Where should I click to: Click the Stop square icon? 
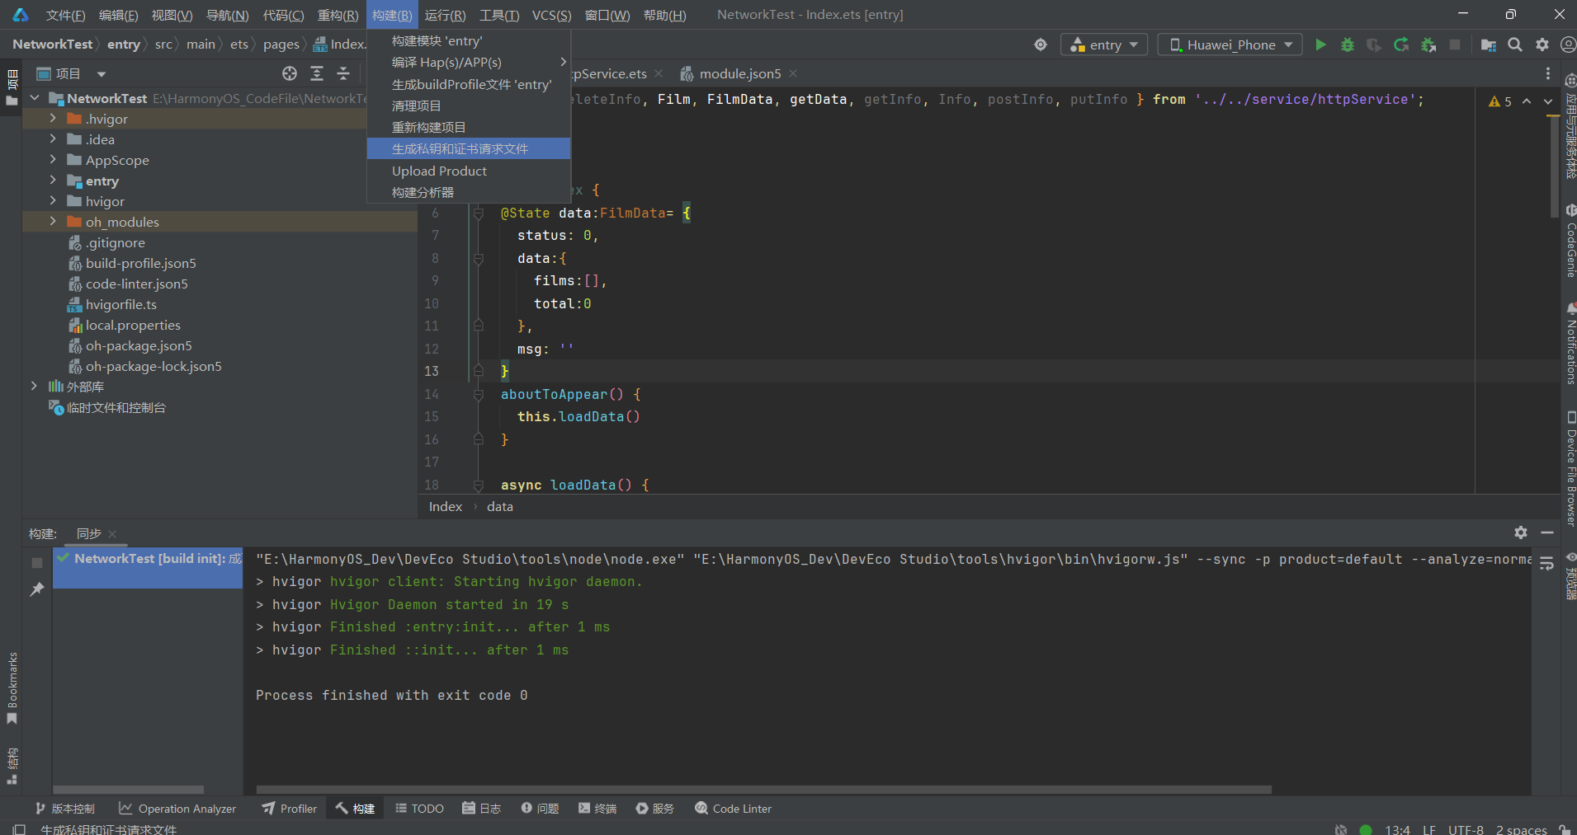pyautogui.click(x=1455, y=45)
